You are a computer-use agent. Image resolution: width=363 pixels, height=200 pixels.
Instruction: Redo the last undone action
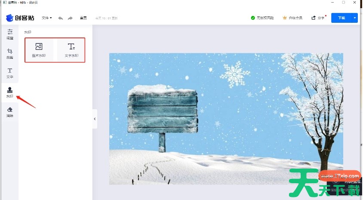coord(70,18)
